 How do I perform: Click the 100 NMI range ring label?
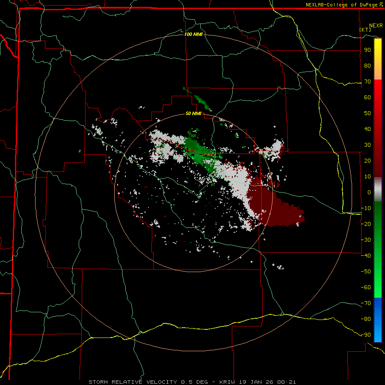[x=193, y=34]
